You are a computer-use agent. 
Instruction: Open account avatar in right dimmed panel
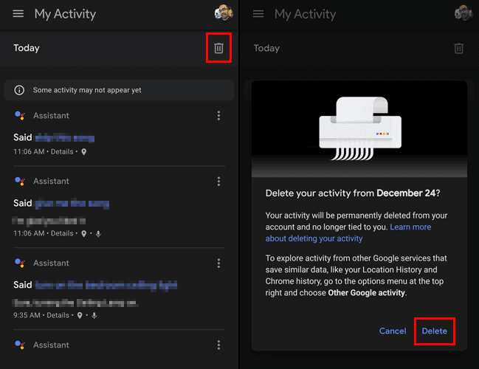(464, 13)
